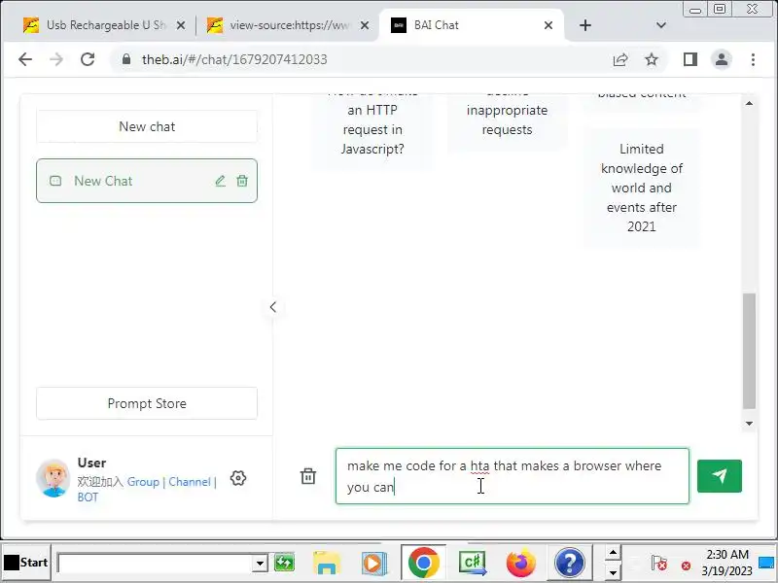Click the flag action center tray icon
The height and width of the screenshot is (583, 778).
click(659, 564)
